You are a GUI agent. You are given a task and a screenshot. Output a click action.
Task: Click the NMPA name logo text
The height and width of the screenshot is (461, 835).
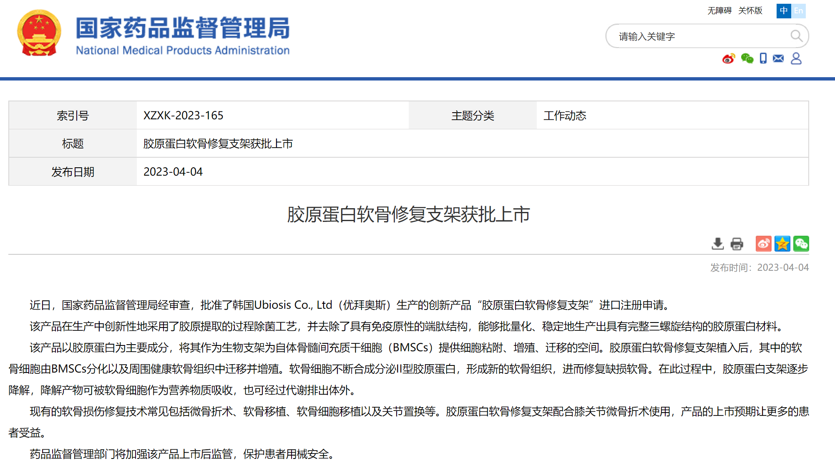(183, 35)
